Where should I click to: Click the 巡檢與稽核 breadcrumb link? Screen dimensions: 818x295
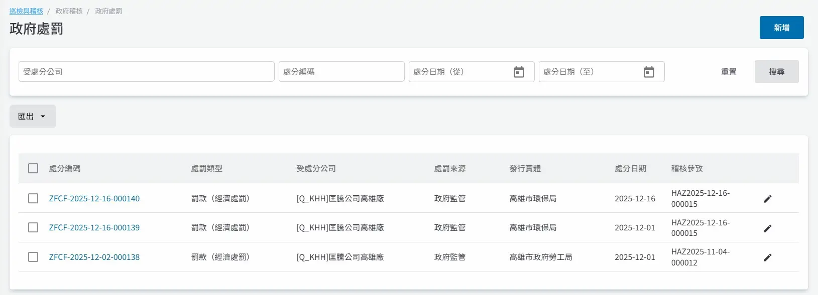click(26, 11)
